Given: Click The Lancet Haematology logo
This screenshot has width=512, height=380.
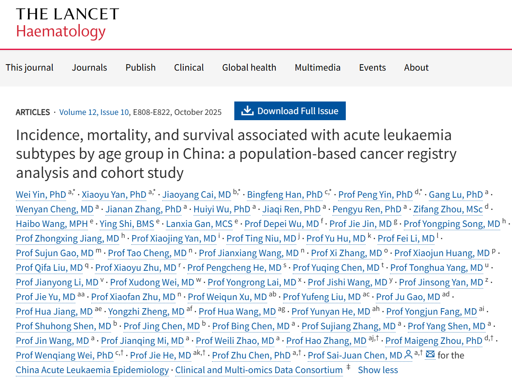Looking at the screenshot, I should 67,23.
